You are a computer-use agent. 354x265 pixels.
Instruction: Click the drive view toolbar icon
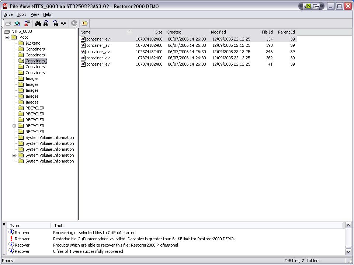(8, 24)
